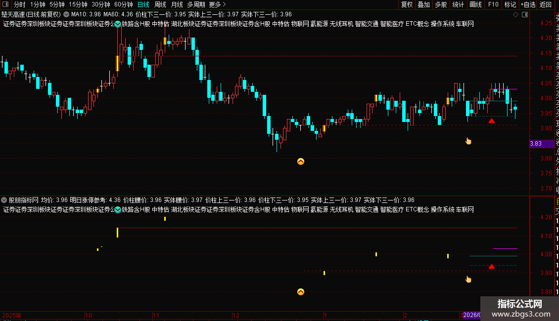The image size is (559, 321).
Task: Open indicator dropdown next to 楚天高速 title
Action: [x=66, y=15]
